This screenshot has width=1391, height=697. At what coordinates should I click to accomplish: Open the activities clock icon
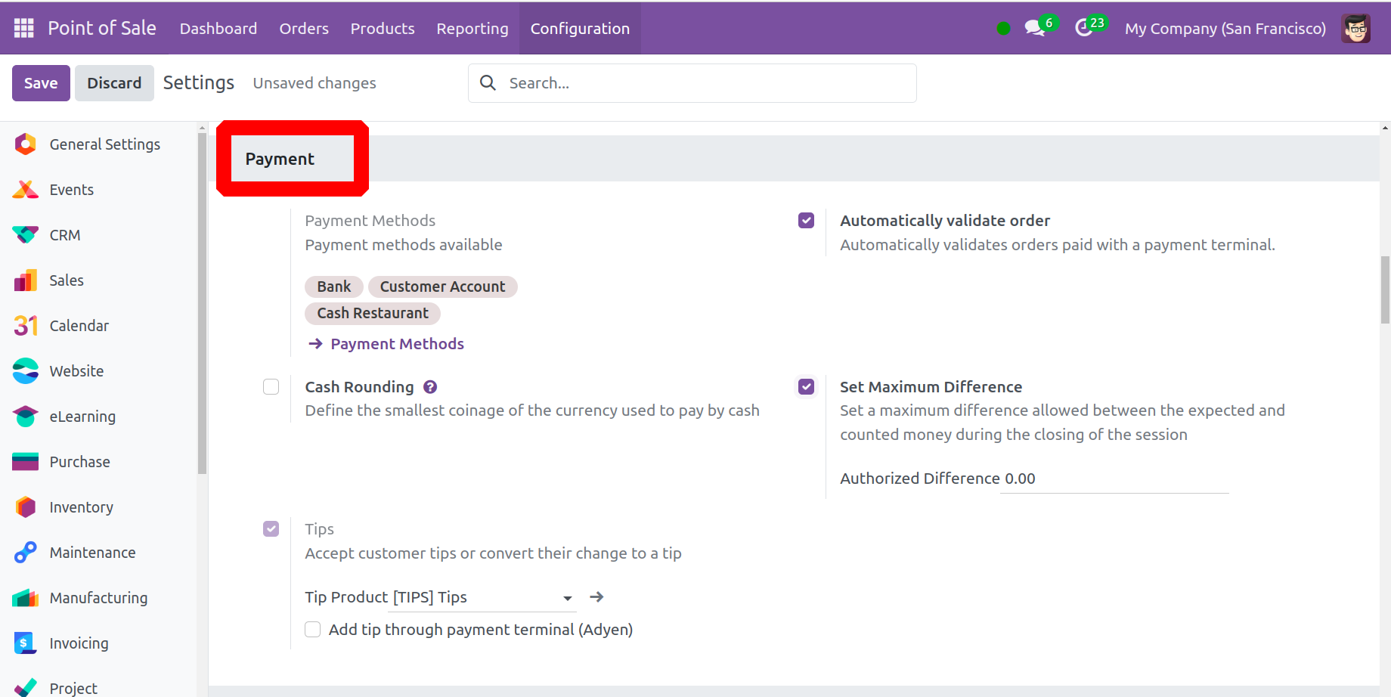[x=1084, y=29]
